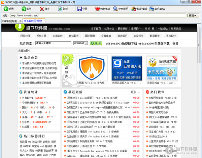This screenshot has width=202, height=158.
Task: Select the 网络软件 category
Action: tap(25, 36)
